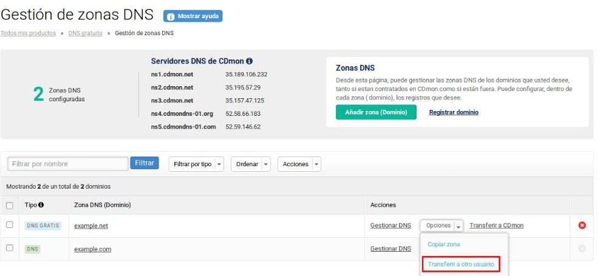597x276 pixels.
Task: Open the Acciones dropdown in filter bar
Action: [299, 164]
